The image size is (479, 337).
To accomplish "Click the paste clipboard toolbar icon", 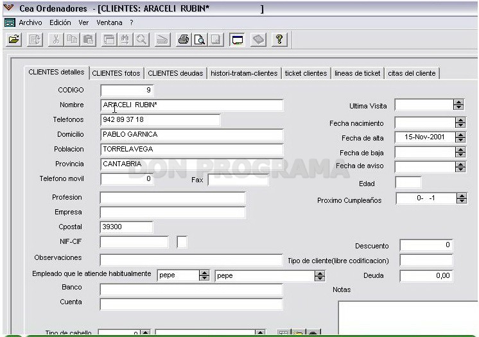I will click(88, 39).
